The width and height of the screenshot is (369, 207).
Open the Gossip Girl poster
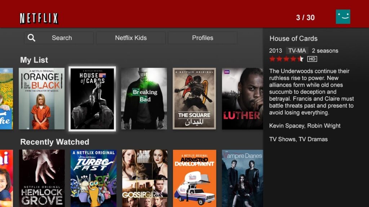coord(145,178)
